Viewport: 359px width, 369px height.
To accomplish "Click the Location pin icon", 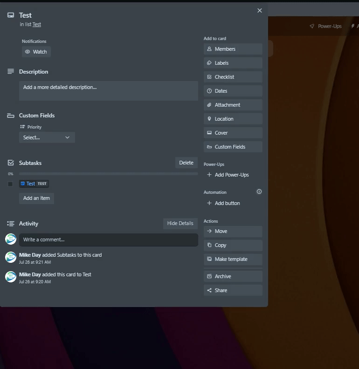I will pyautogui.click(x=209, y=119).
